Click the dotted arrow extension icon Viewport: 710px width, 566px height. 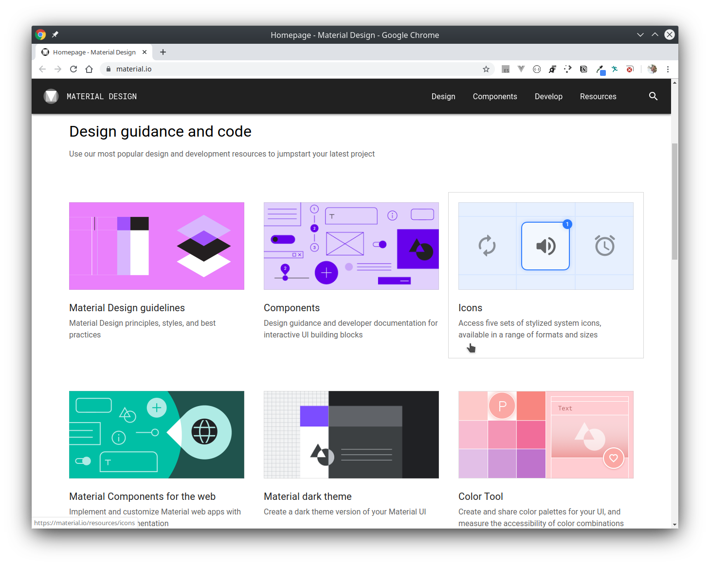click(568, 69)
